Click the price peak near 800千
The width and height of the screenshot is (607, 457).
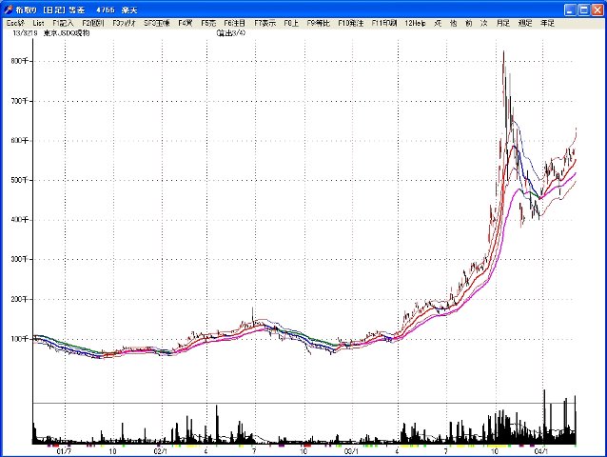(503, 53)
